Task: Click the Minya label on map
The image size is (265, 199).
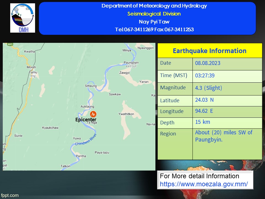Action: 127,50
